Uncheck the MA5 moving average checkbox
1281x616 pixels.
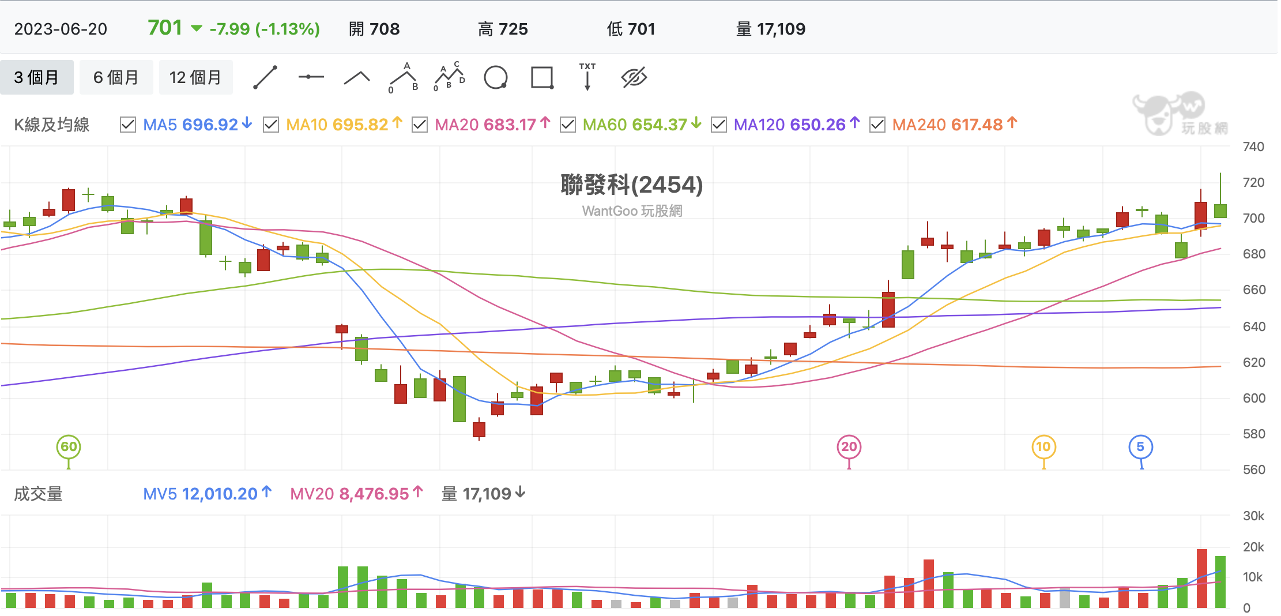coord(128,125)
